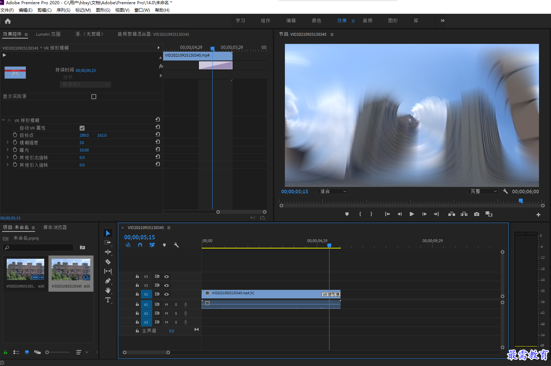Go to Out point in program monitor
The width and height of the screenshot is (551, 366).
pyautogui.click(x=436, y=214)
